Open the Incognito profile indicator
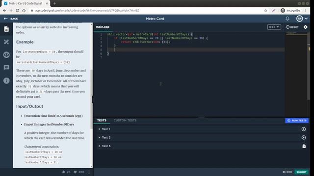Viewport: 314px width, 176px height. coord(290,11)
